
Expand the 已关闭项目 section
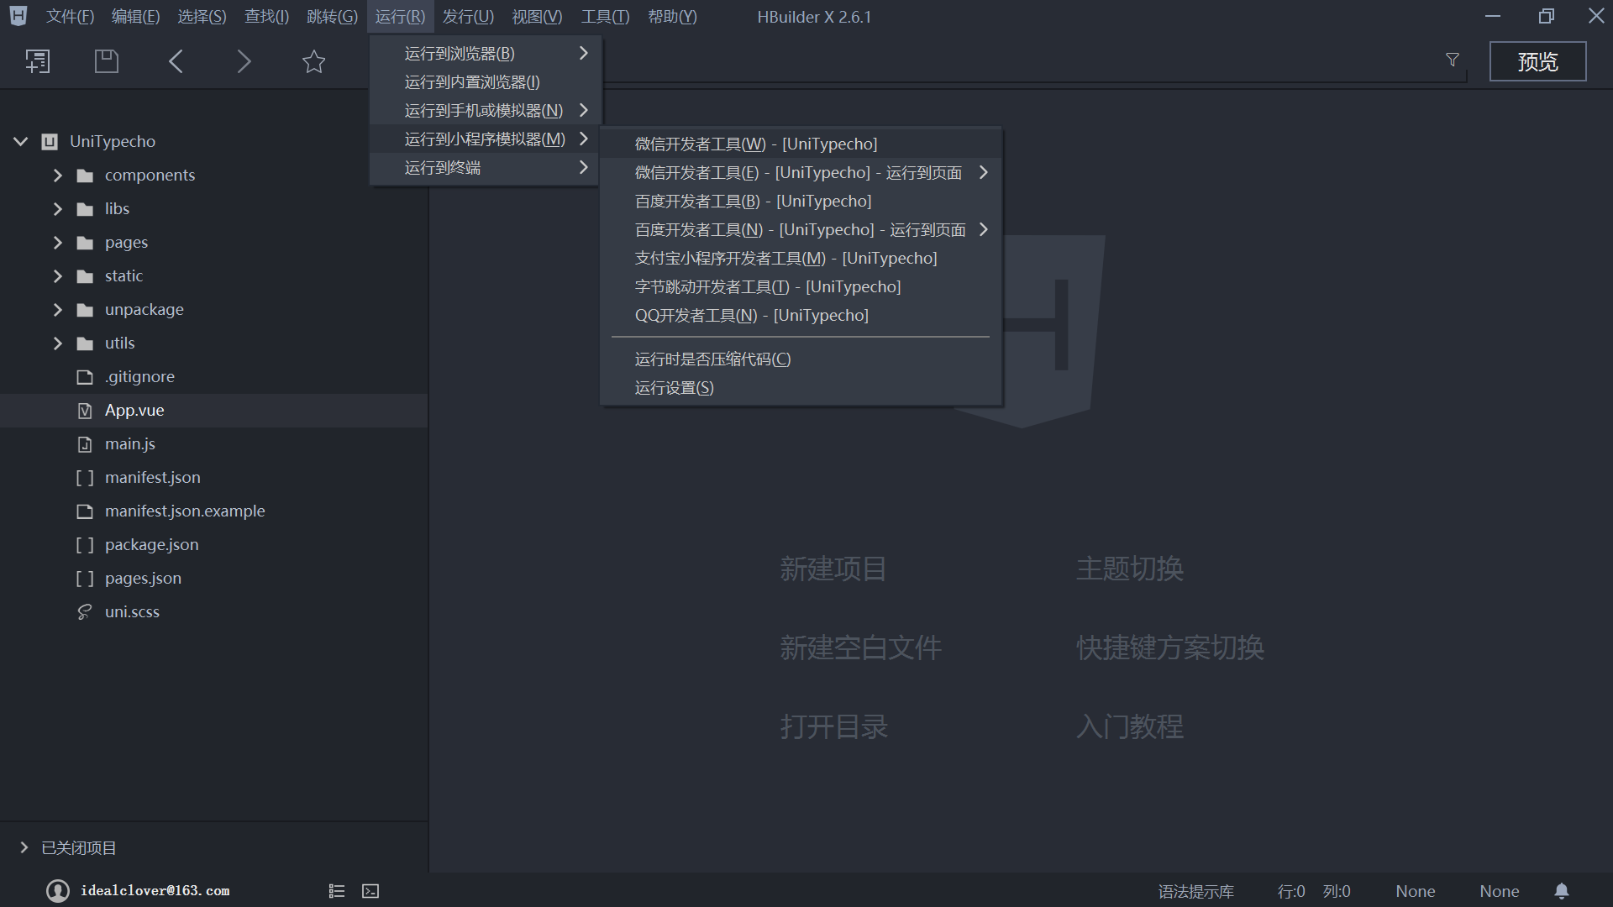tap(24, 848)
